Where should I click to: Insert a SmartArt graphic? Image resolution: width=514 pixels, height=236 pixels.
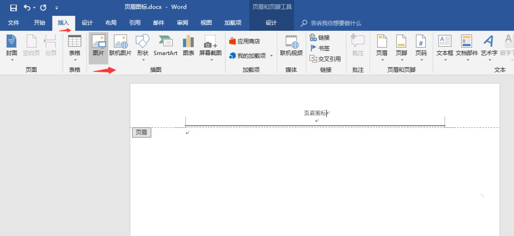[165, 45]
